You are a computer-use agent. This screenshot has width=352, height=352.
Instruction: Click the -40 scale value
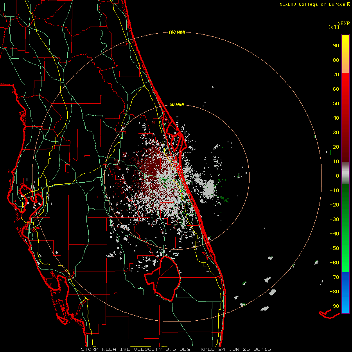(x=334, y=234)
